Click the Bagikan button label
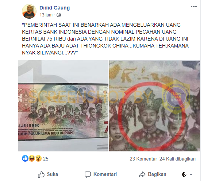This screenshot has height=181, width=219. (157, 174)
